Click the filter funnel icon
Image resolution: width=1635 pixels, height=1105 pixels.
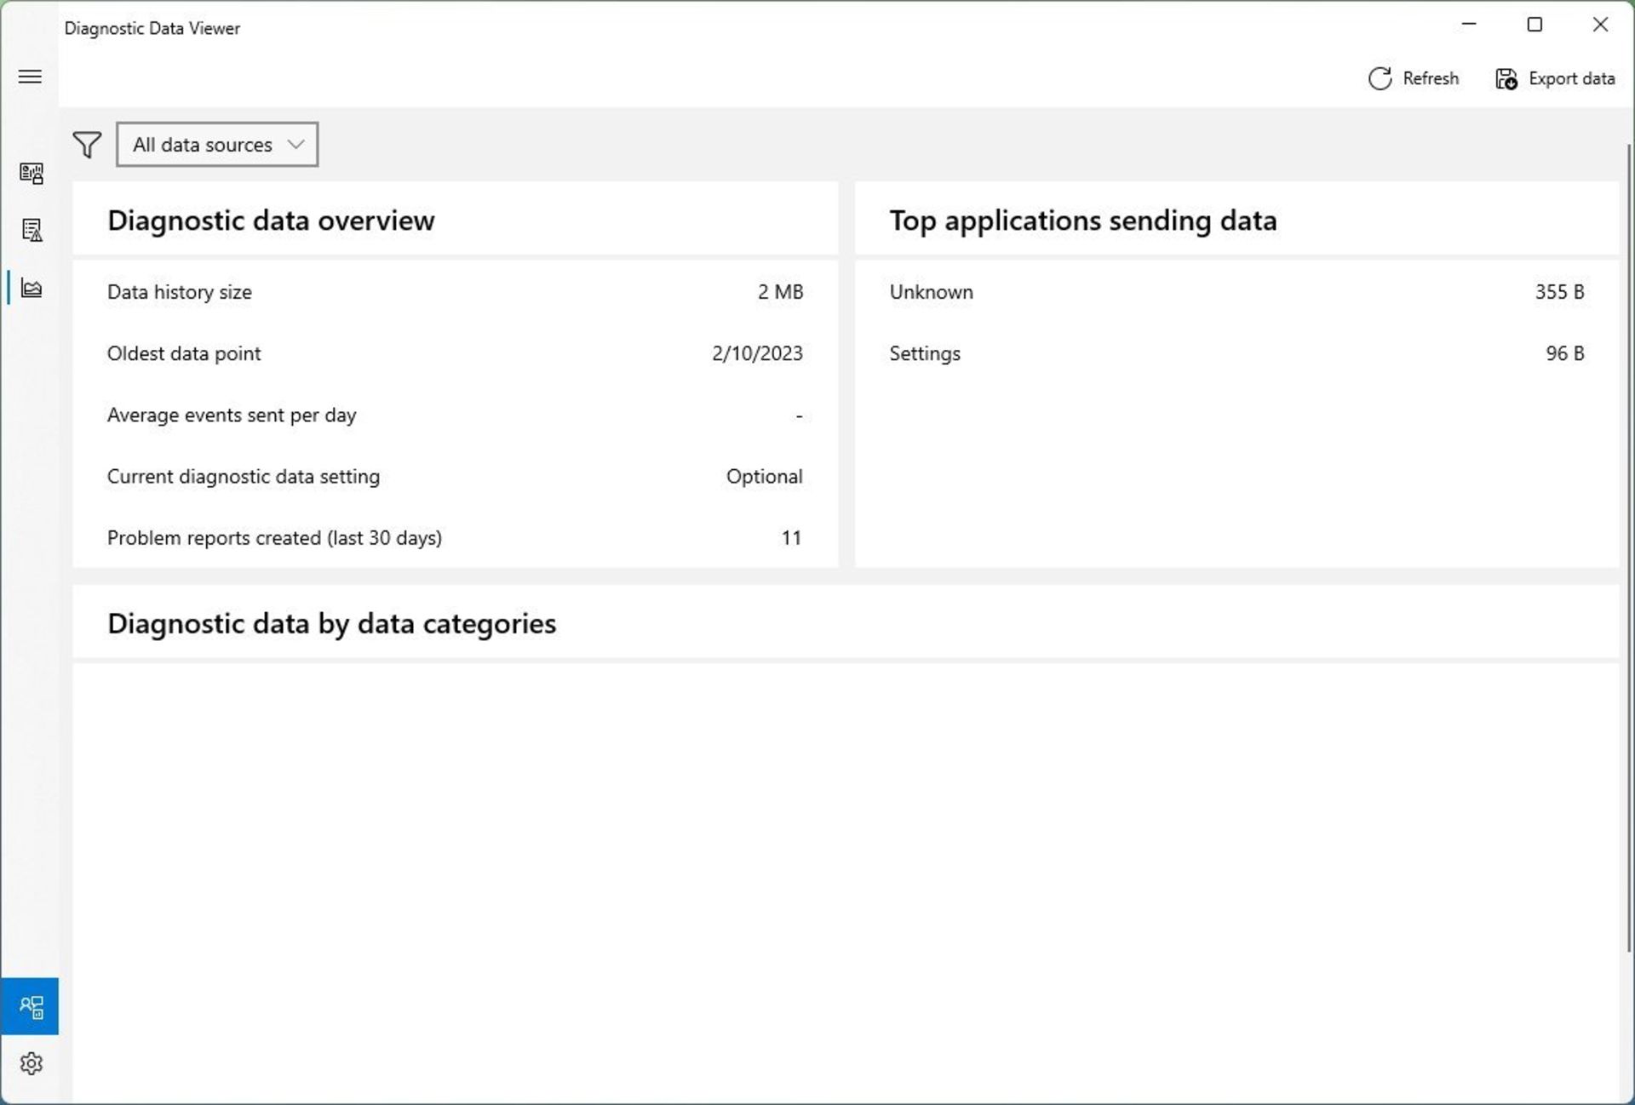coord(86,144)
